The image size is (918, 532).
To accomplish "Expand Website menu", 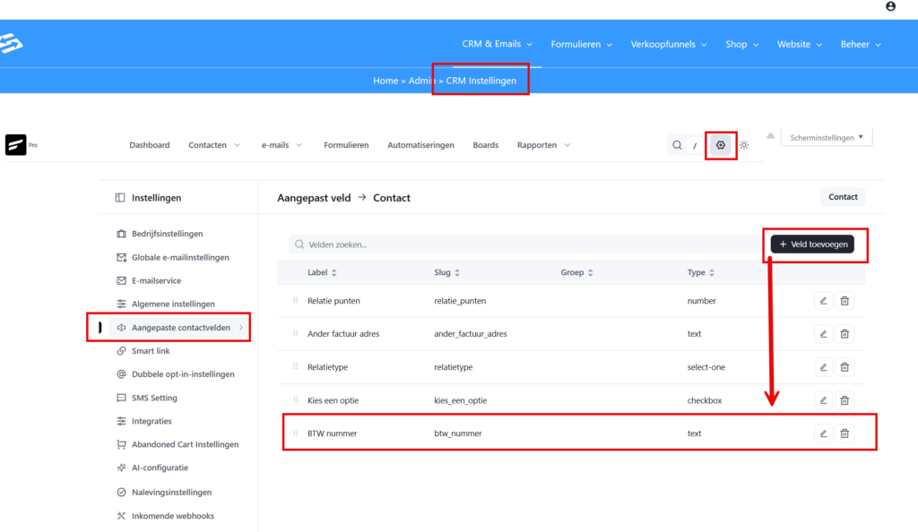I will point(799,45).
